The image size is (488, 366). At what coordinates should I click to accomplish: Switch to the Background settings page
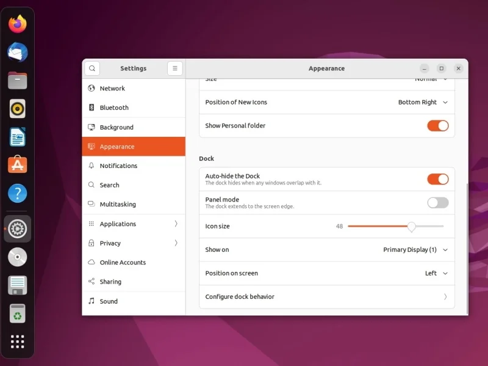pyautogui.click(x=117, y=127)
